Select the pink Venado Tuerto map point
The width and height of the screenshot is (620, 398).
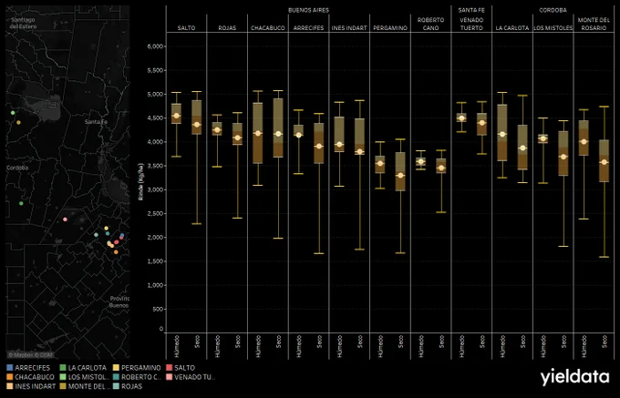[x=66, y=219]
